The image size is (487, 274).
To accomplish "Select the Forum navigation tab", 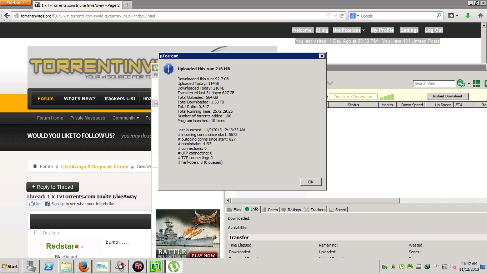I will tap(46, 98).
